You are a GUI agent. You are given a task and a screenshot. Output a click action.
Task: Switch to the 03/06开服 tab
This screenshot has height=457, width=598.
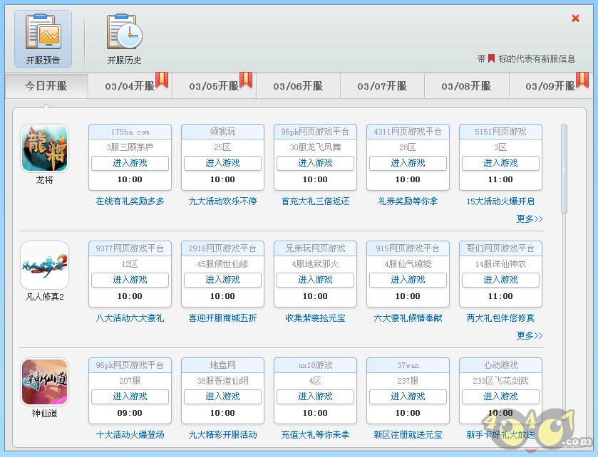tap(298, 86)
